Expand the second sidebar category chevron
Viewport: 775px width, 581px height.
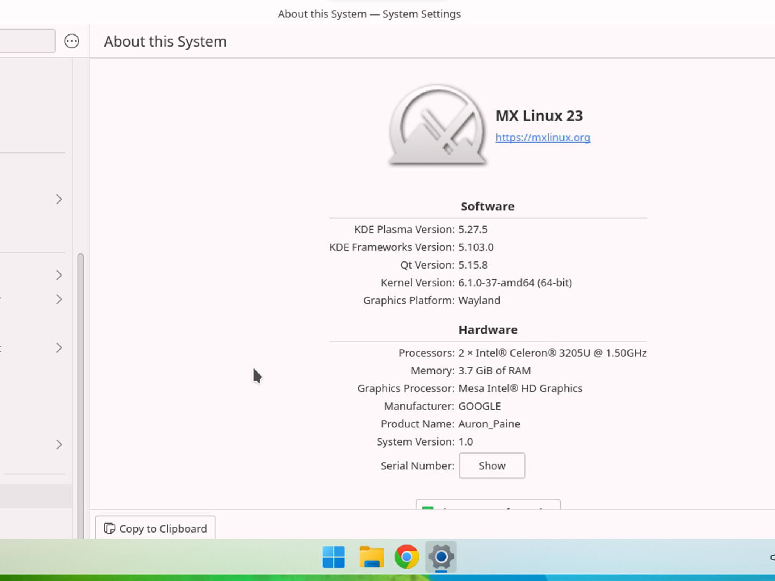pos(59,275)
